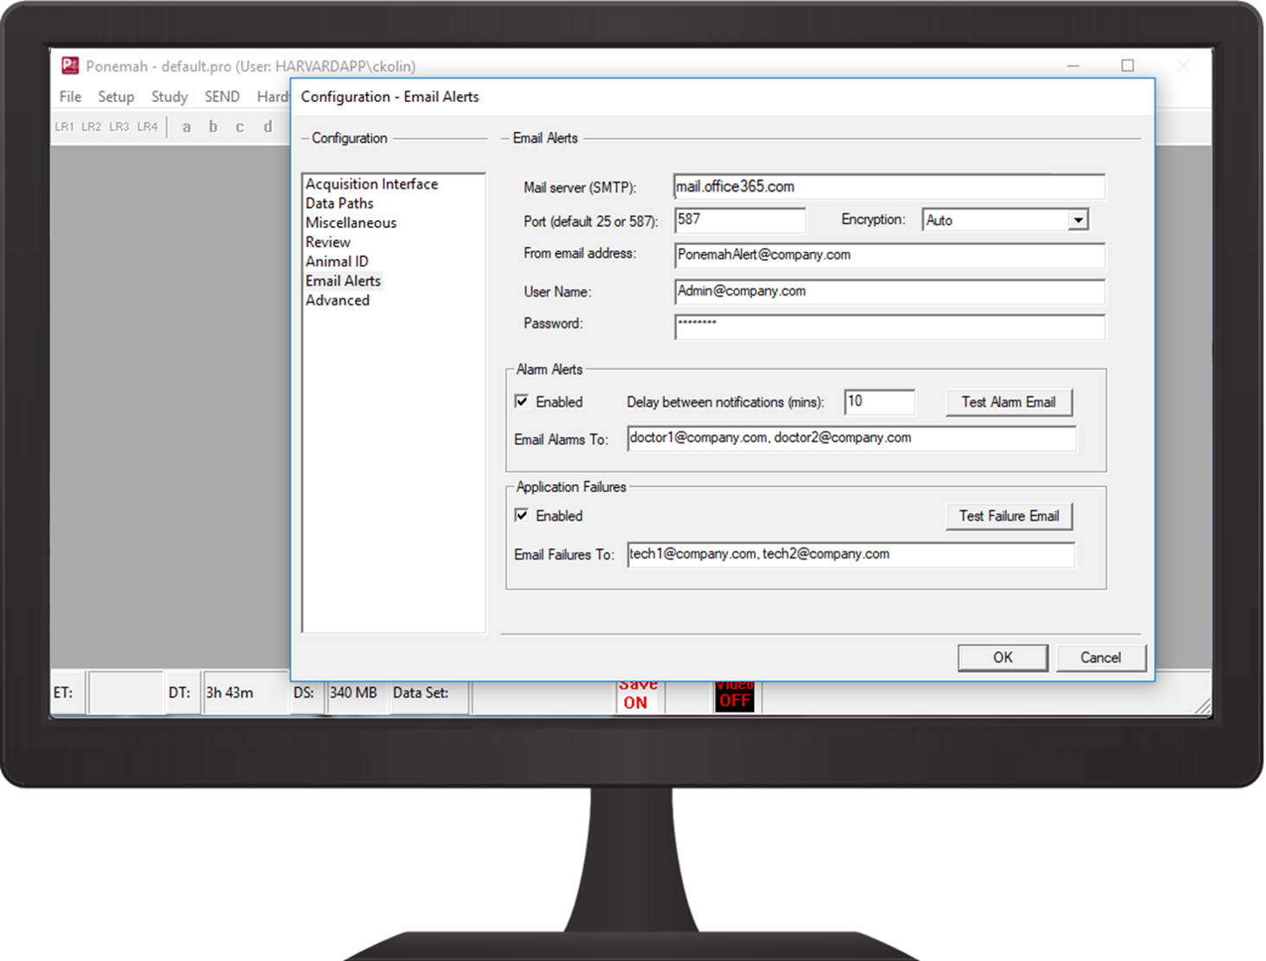Select the LR1 toolbar button
Screen dimensions: 1266x961
[x=65, y=127]
